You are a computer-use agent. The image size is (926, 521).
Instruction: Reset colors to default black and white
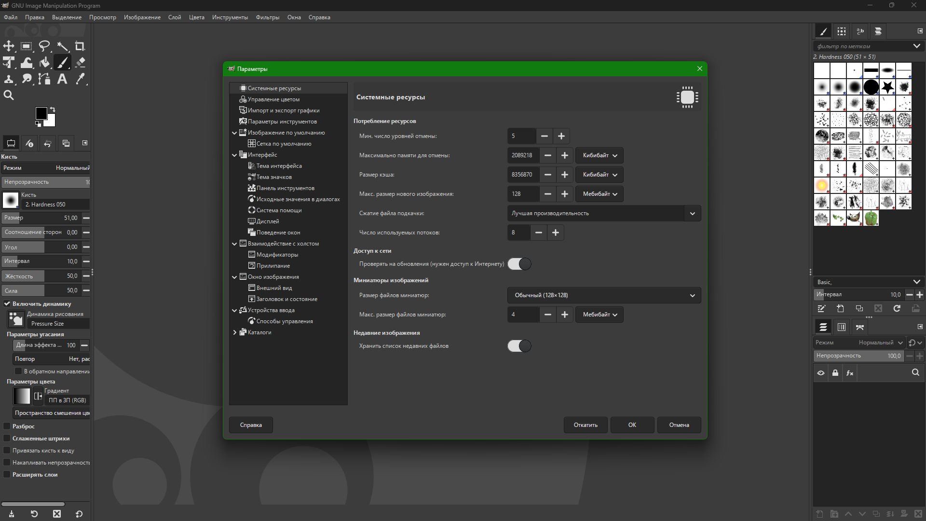click(x=38, y=124)
